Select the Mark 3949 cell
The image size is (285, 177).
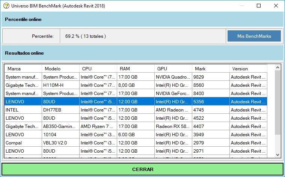(211, 134)
